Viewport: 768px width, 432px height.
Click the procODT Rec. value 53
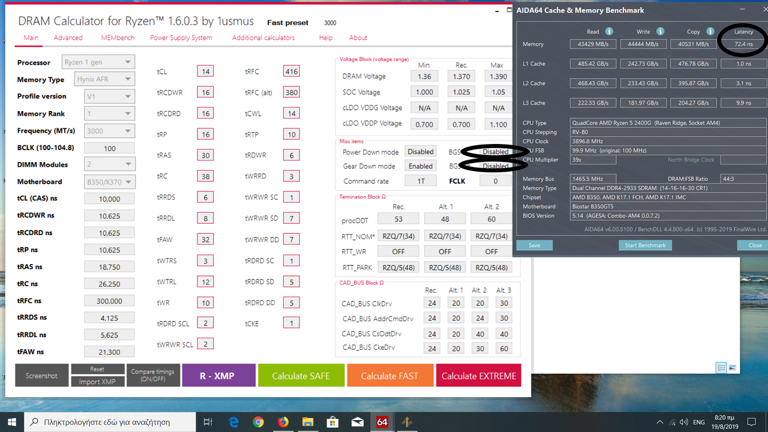click(x=398, y=220)
